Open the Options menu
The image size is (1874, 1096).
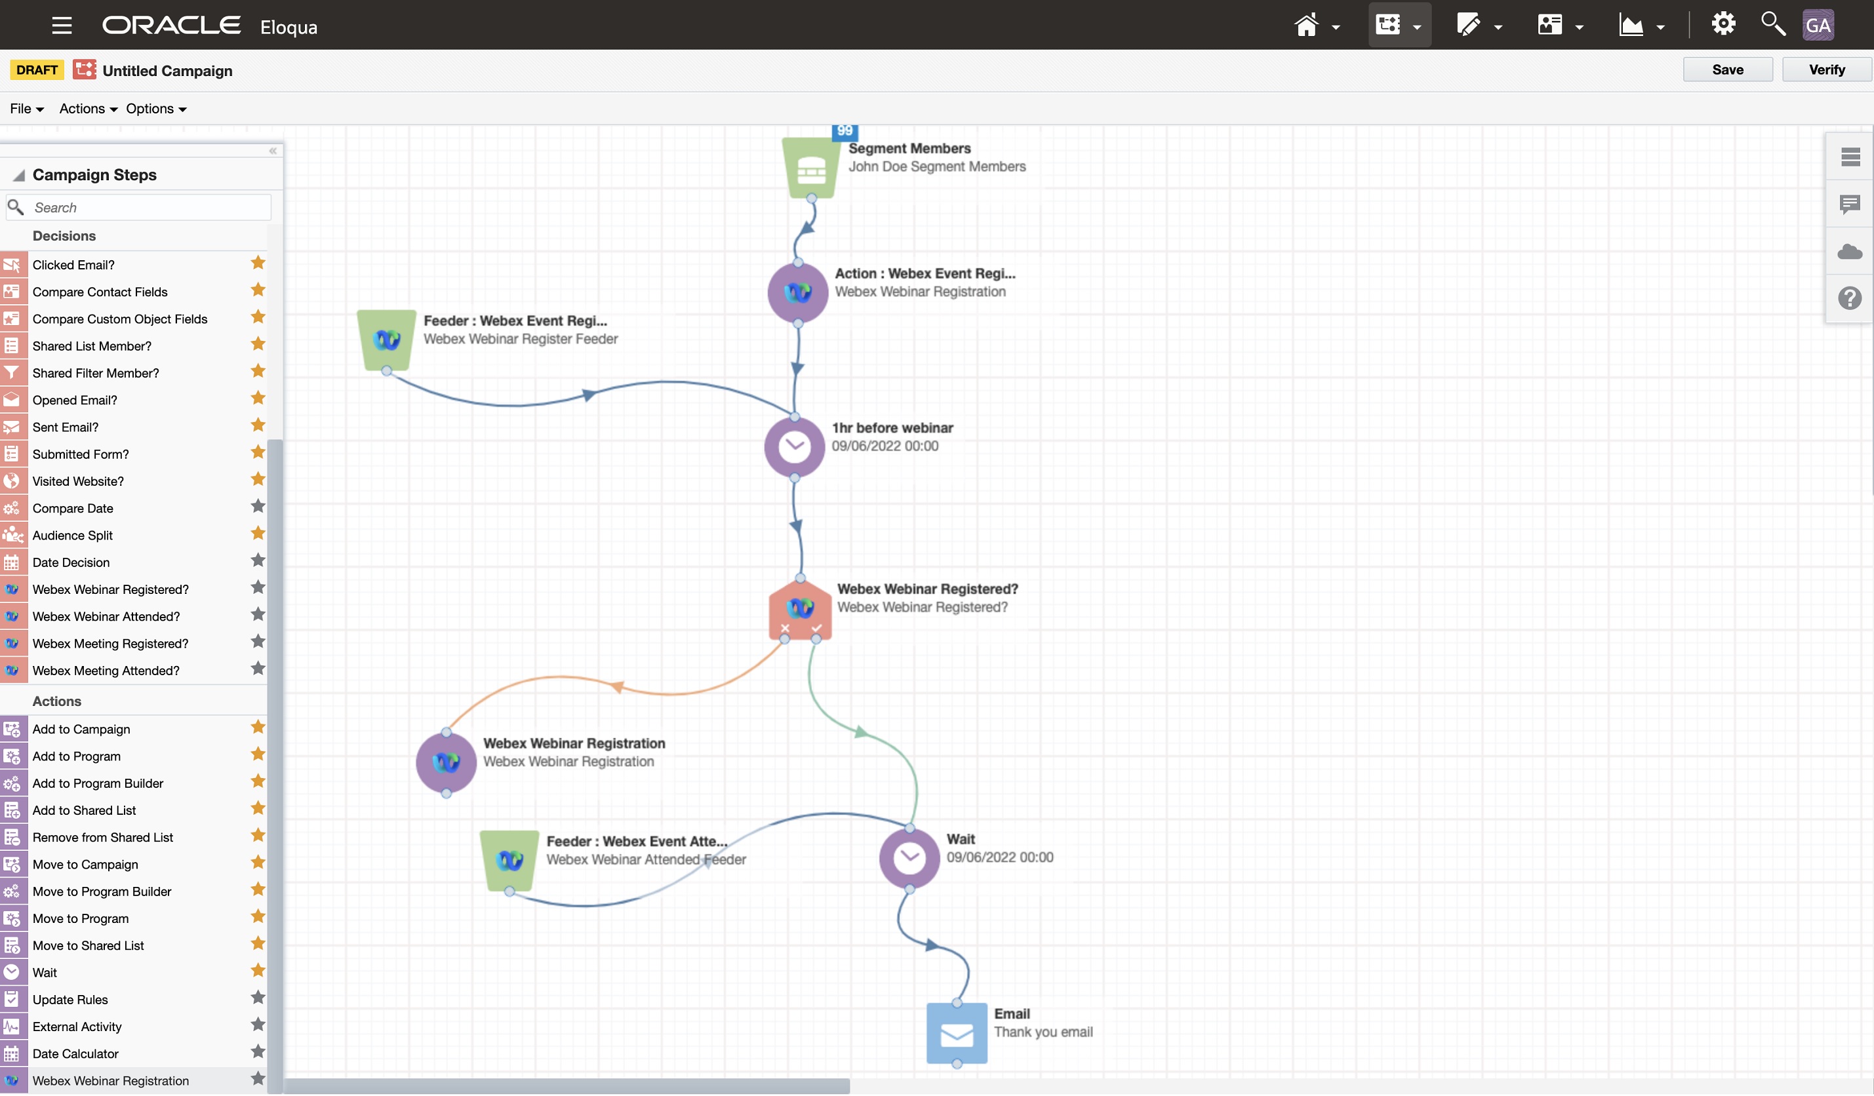[149, 108]
